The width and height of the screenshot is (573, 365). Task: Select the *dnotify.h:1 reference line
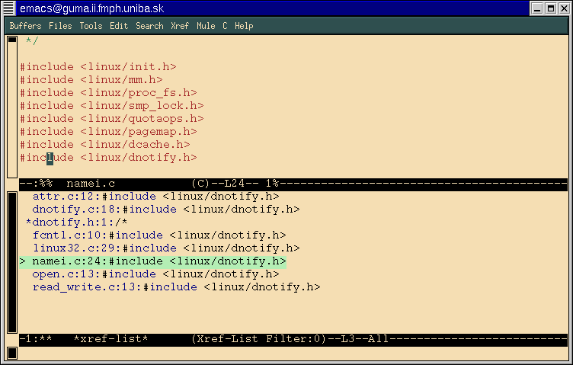pos(76,223)
